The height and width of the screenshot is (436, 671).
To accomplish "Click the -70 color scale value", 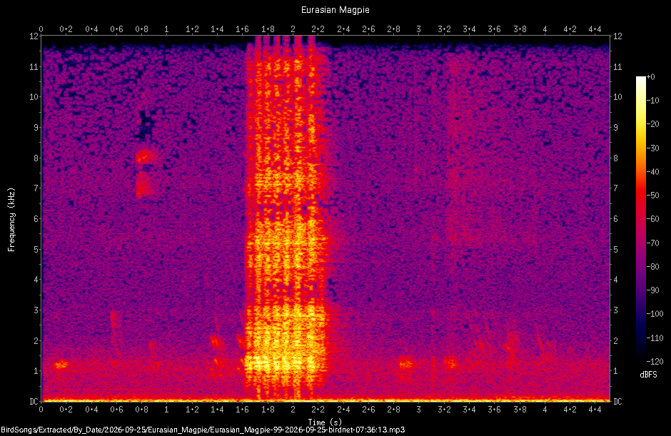I will (x=652, y=243).
